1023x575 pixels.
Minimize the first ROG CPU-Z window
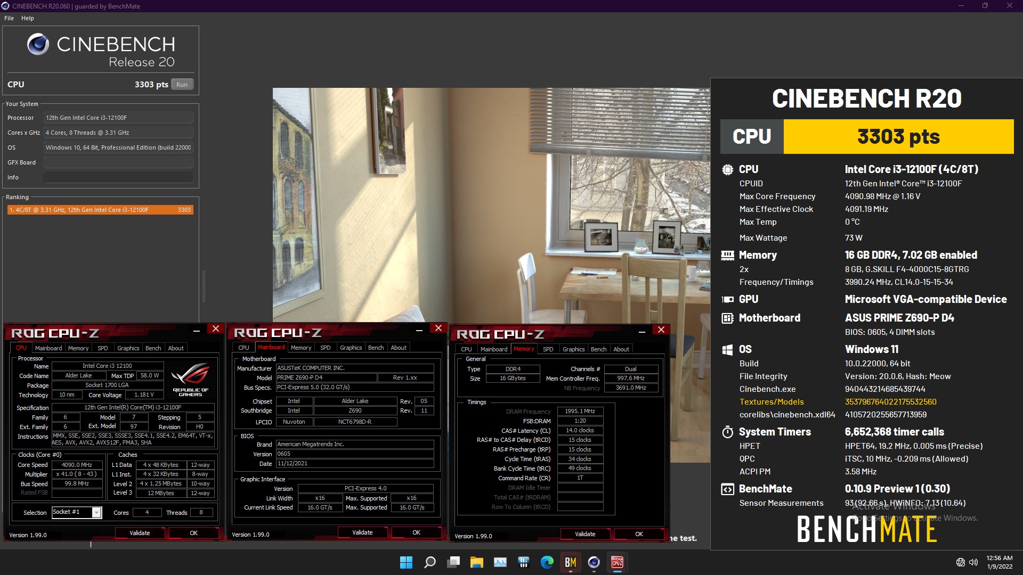197,331
